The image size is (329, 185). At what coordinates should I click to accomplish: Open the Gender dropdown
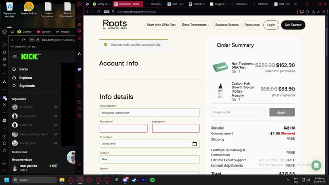150,159
